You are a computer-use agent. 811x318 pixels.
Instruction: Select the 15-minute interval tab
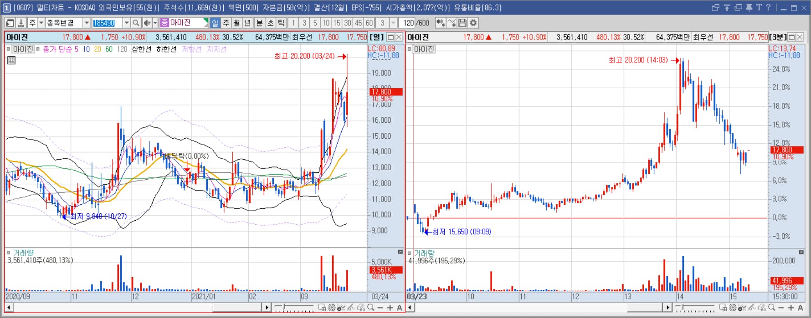(x=337, y=23)
